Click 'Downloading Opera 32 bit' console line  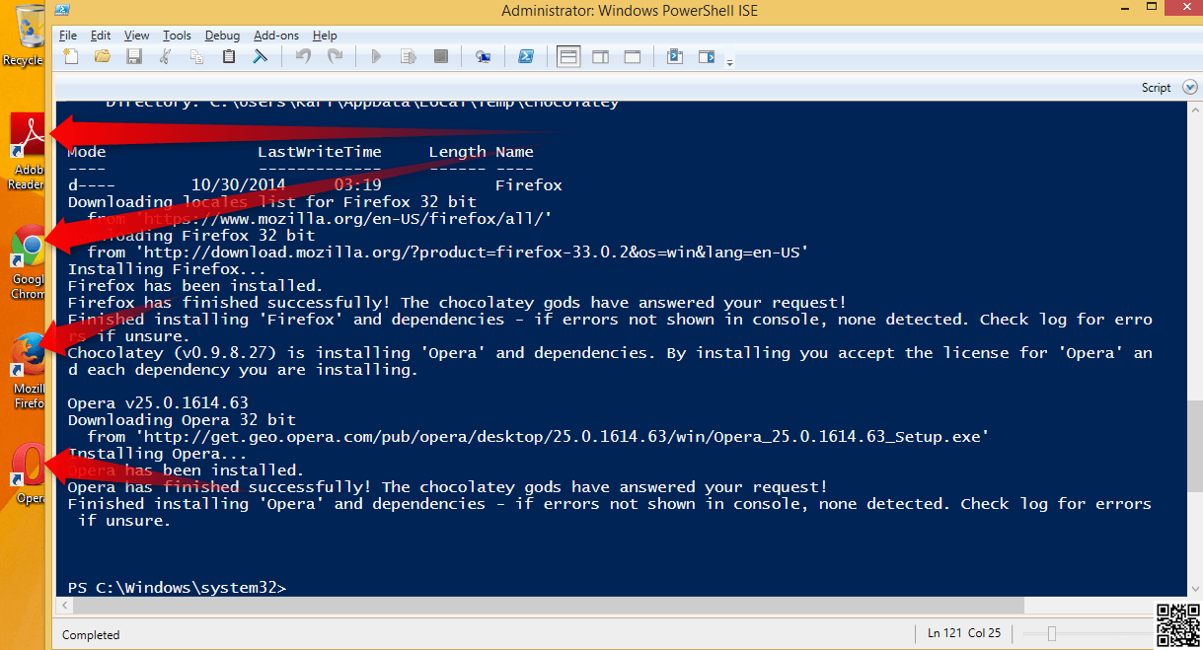(182, 420)
